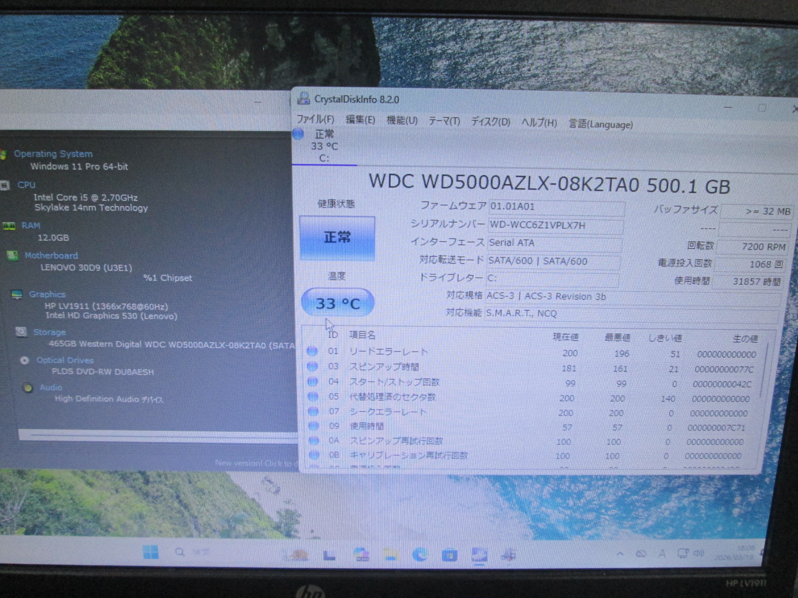Expand the hidden system tray icons chevron
798x598 pixels.
(x=620, y=554)
